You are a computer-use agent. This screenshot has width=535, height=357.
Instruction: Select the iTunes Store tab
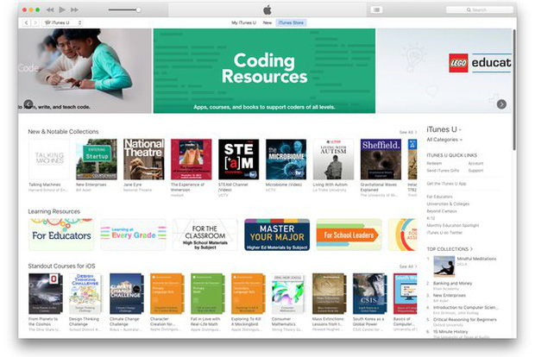click(x=291, y=22)
